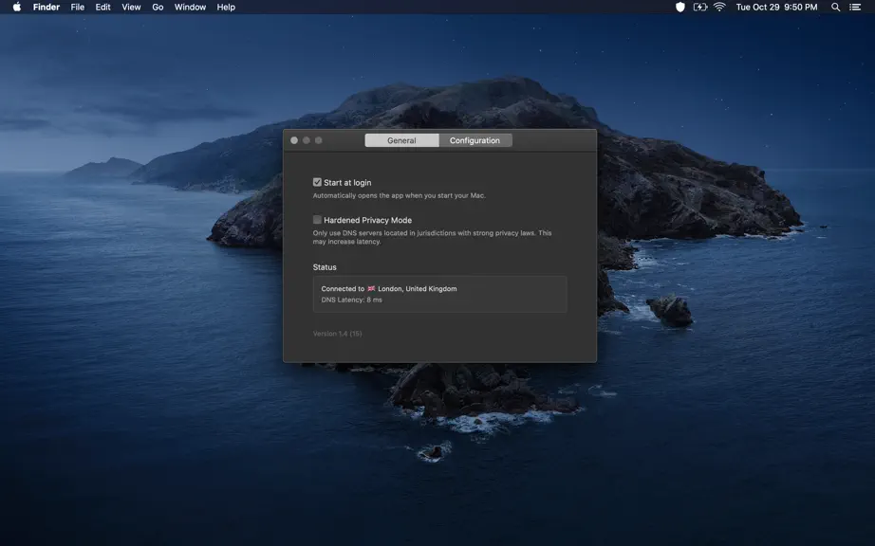Screen dimensions: 875x546
Task: Click "Only use DNS servers" description text
Action: click(432, 237)
